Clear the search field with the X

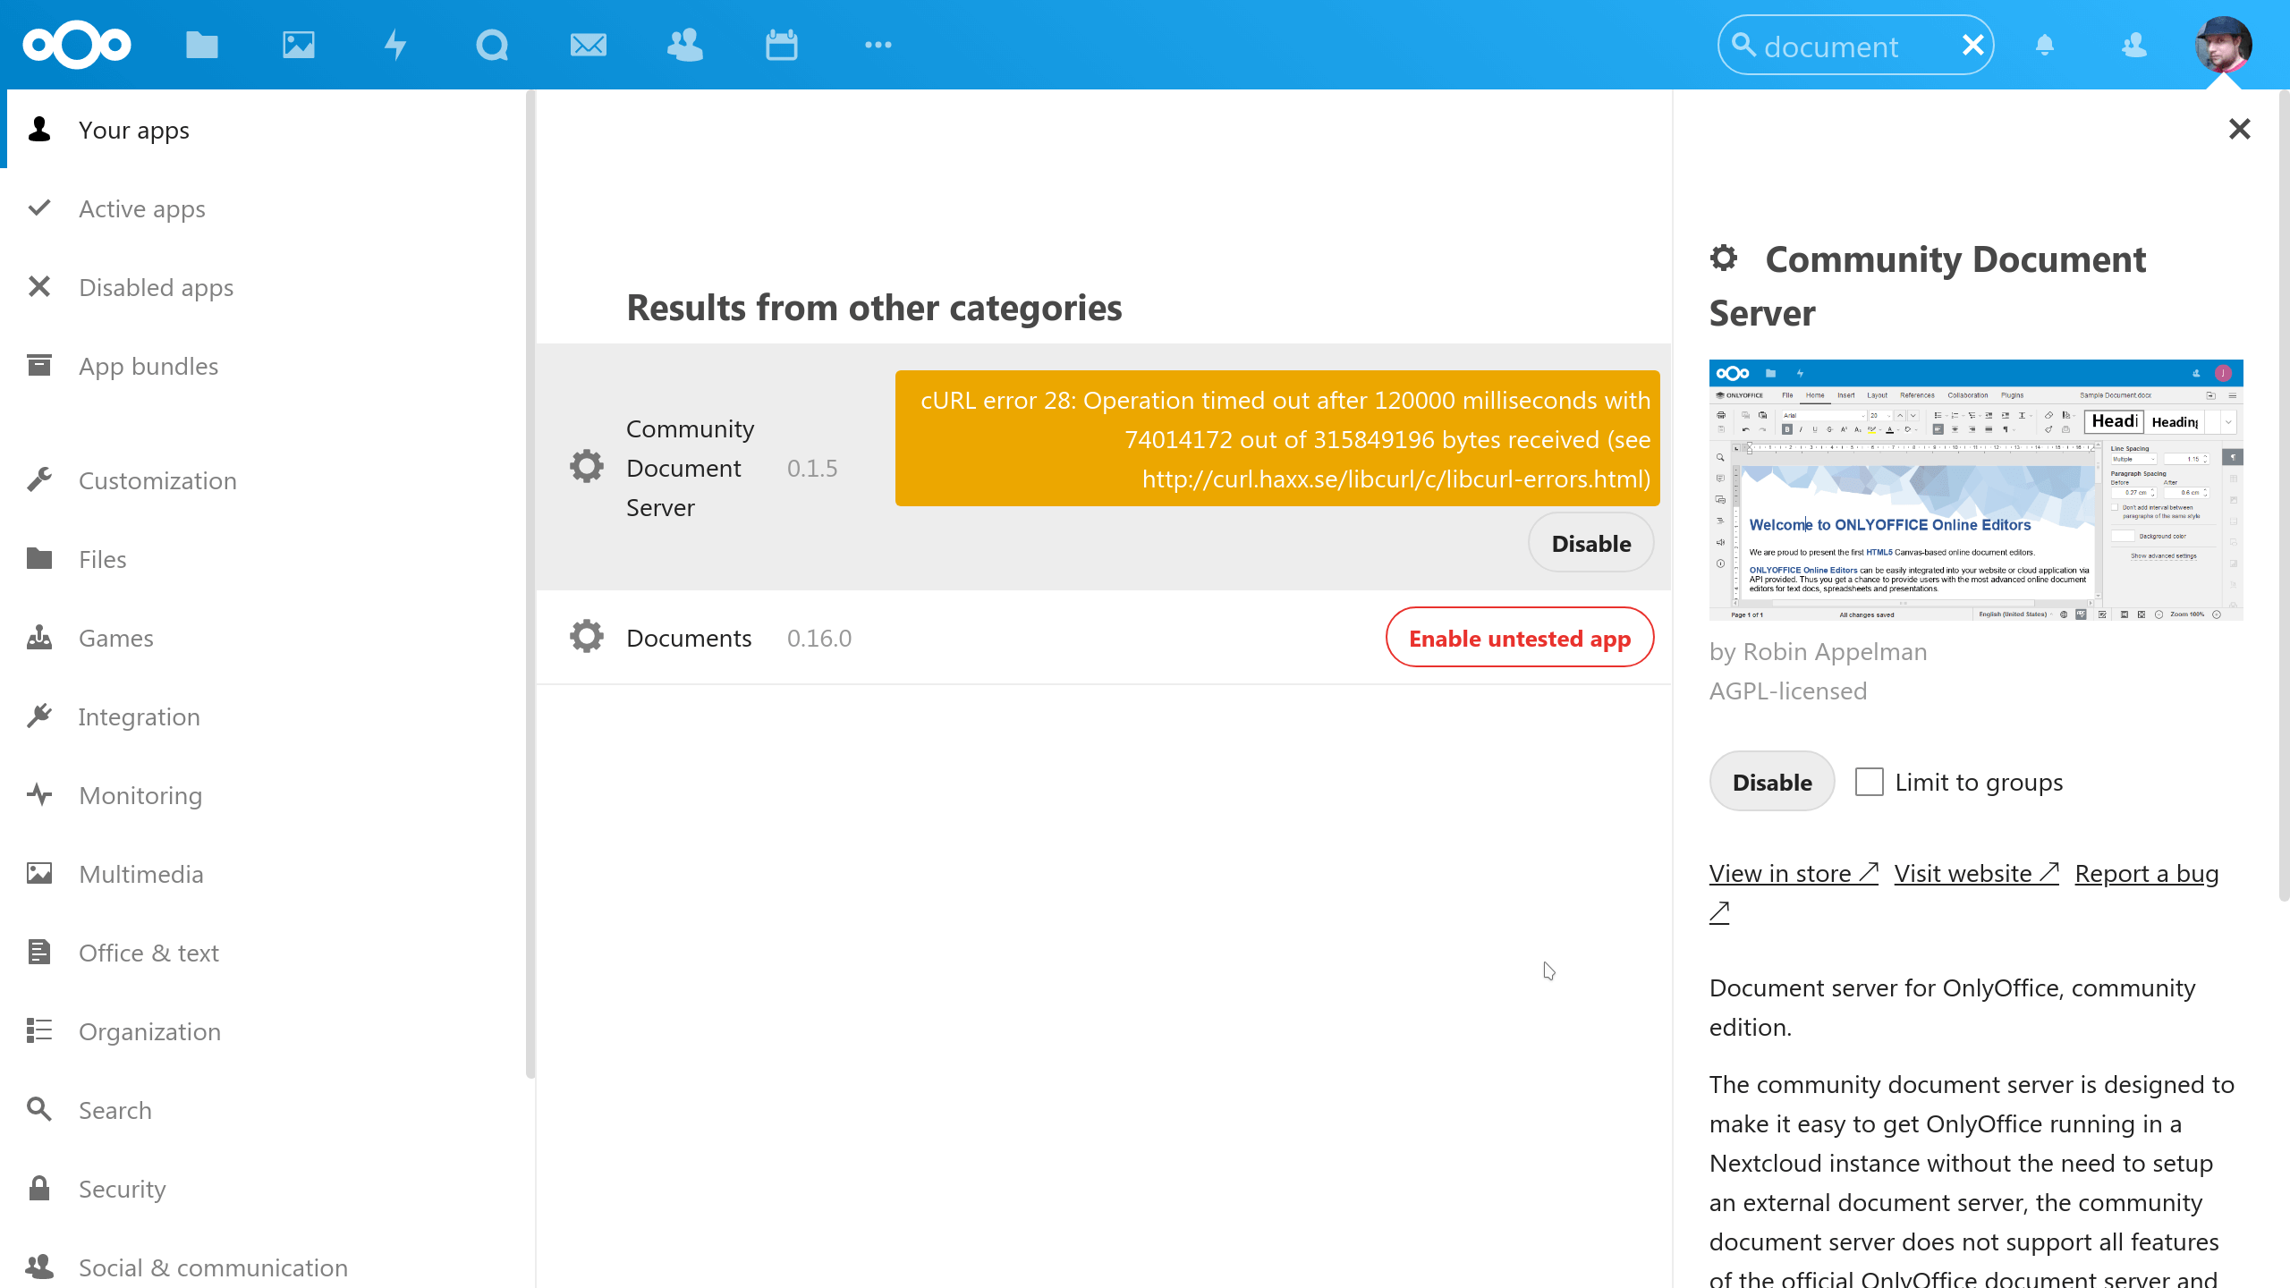[1973, 45]
